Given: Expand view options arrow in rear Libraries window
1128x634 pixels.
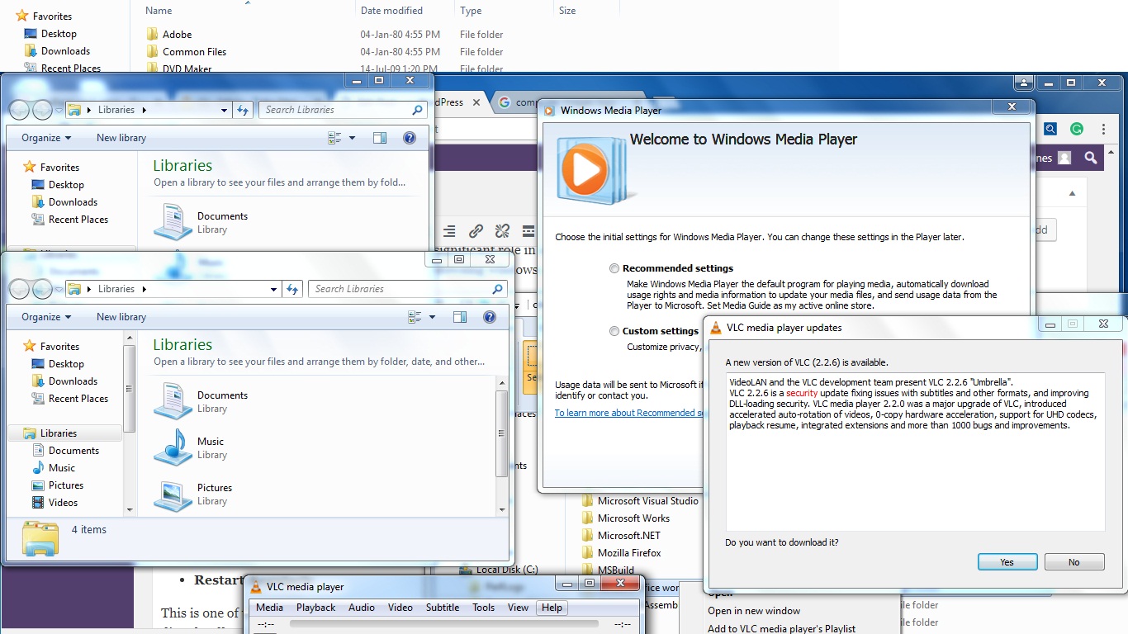Looking at the screenshot, I should pyautogui.click(x=352, y=138).
